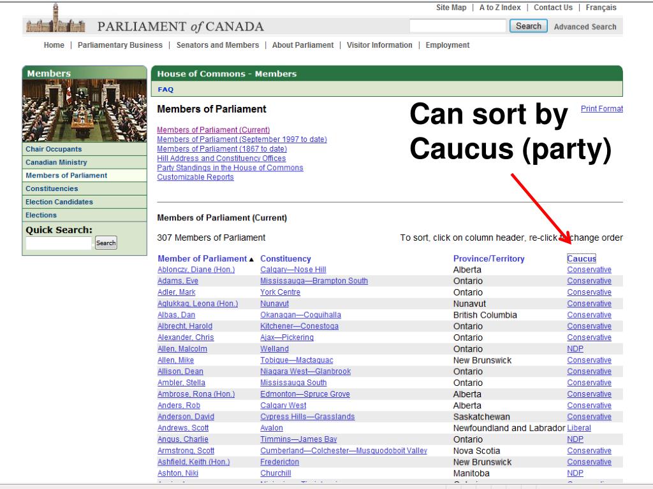Open Hill Address and Constituency Offices link
Screen dimensions: 653x489
click(x=221, y=158)
